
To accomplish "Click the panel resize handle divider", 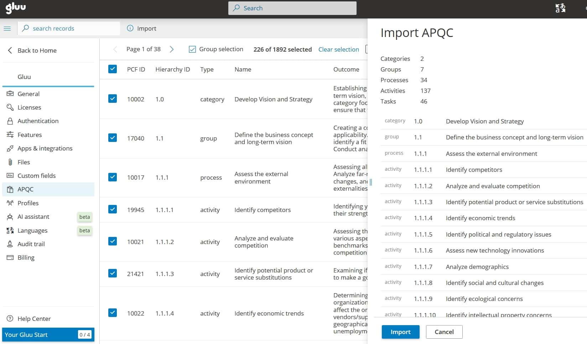I will (371, 182).
